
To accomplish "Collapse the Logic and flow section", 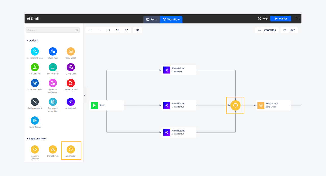I will pos(28,139).
